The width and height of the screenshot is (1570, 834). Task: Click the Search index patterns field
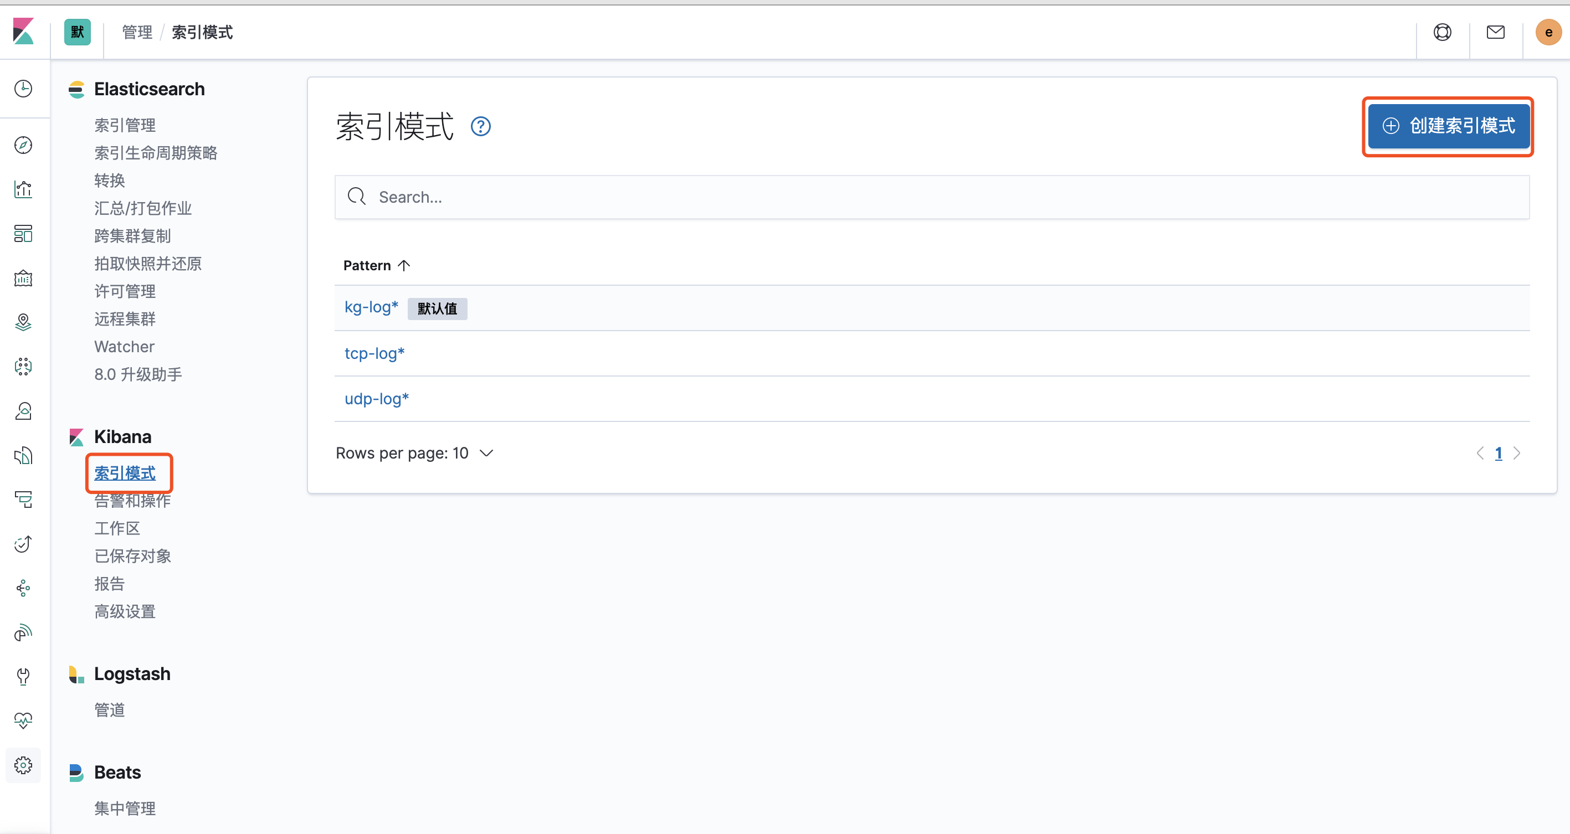(x=931, y=197)
